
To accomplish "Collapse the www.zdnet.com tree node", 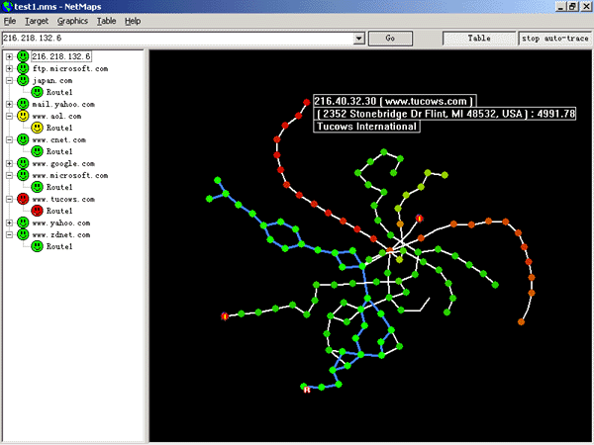I will [9, 234].
